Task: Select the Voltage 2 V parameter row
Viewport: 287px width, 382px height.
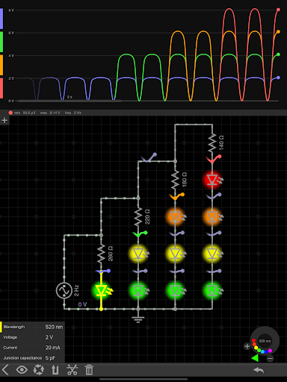Action: pos(32,337)
